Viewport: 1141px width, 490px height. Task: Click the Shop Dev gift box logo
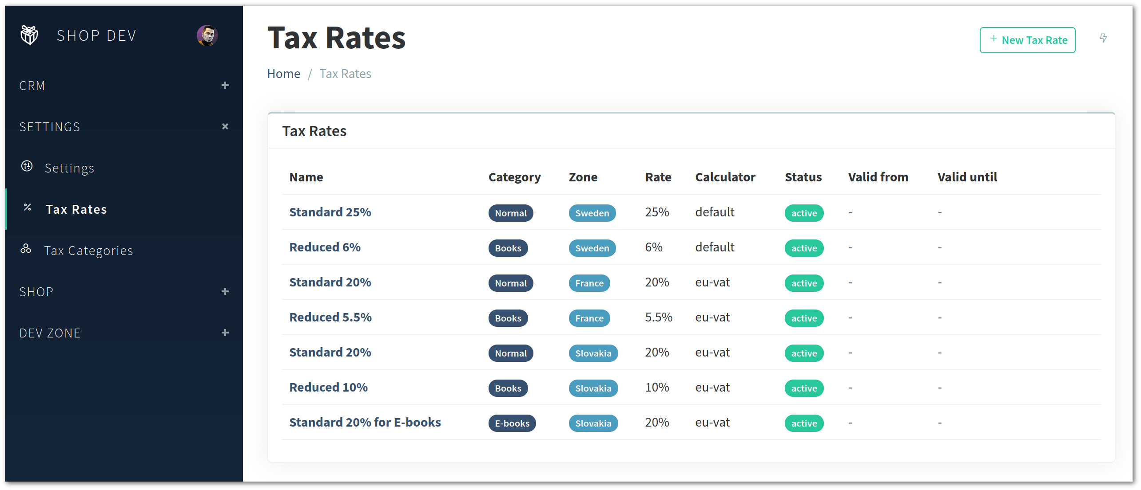pyautogui.click(x=29, y=35)
